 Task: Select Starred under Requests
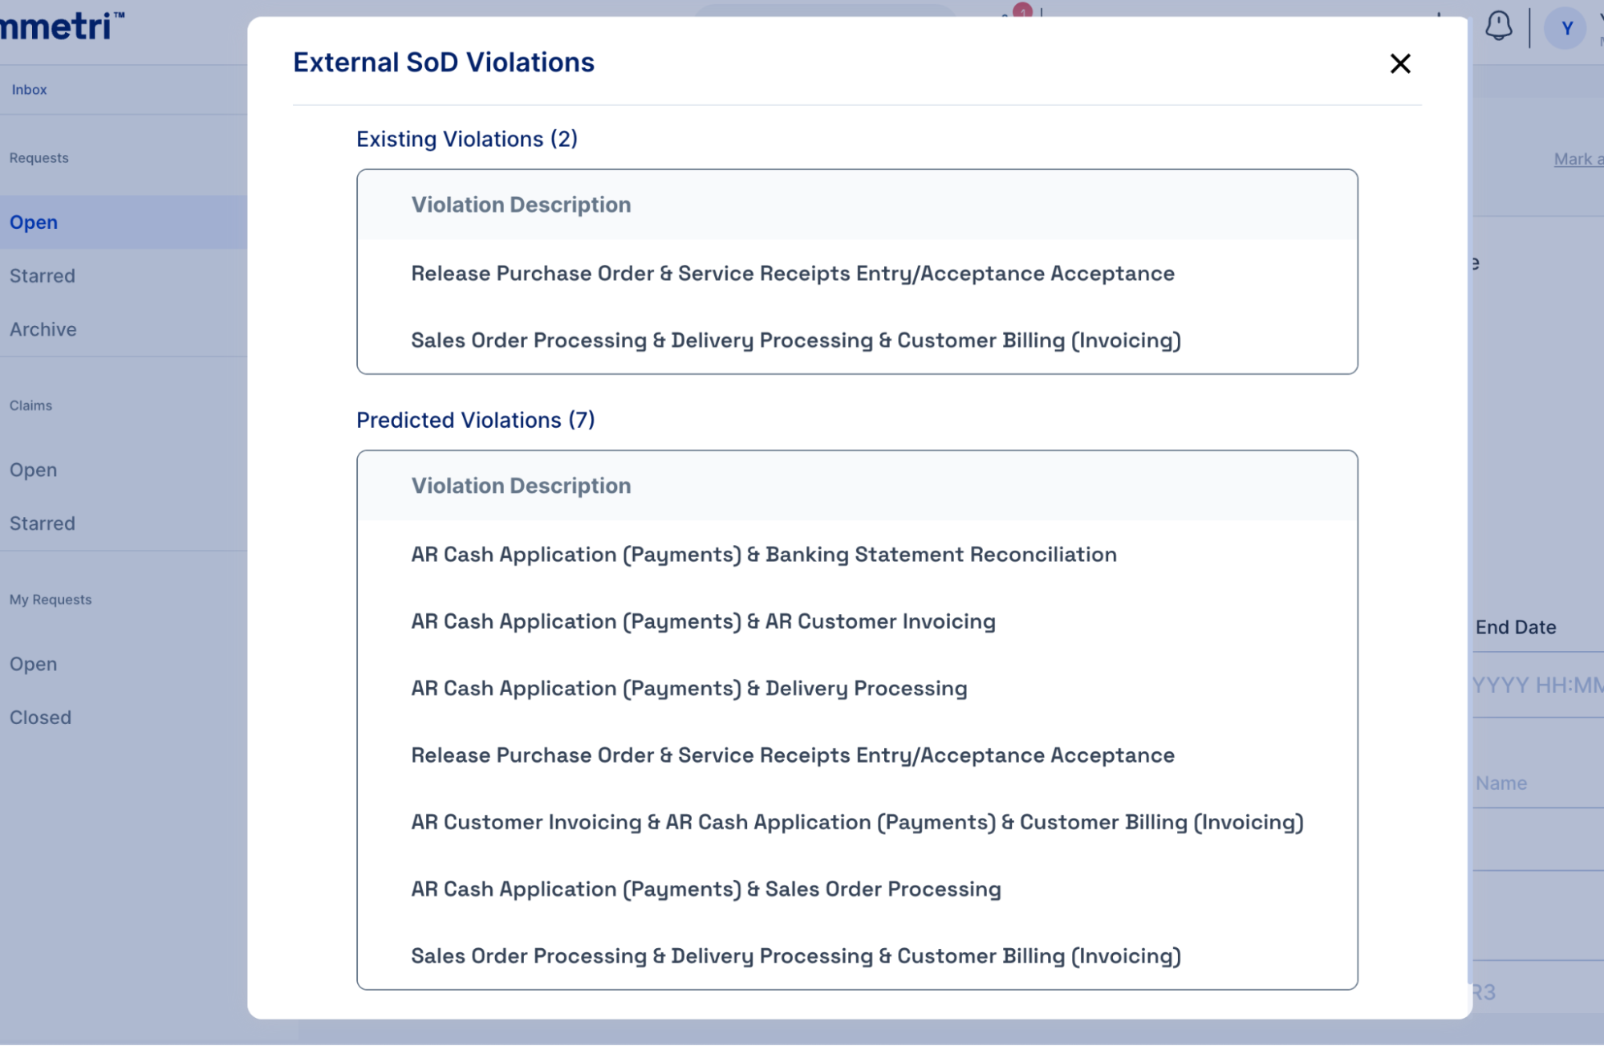pos(43,276)
